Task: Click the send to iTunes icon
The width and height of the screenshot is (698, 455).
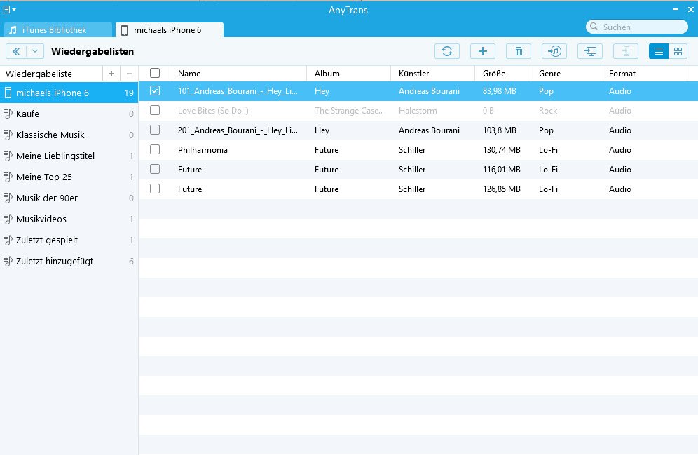Action: (554, 51)
